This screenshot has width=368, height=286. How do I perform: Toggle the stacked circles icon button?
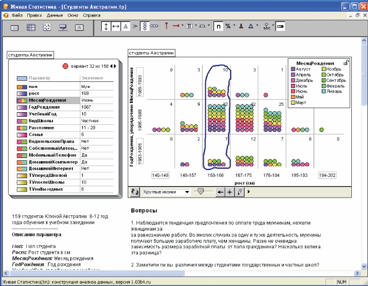coord(144,26)
